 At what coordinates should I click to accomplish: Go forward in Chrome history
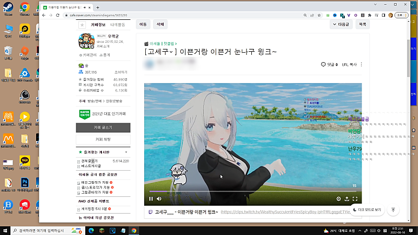click(51, 15)
